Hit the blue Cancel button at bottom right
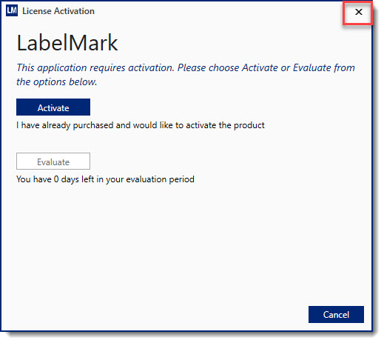 pos(336,315)
